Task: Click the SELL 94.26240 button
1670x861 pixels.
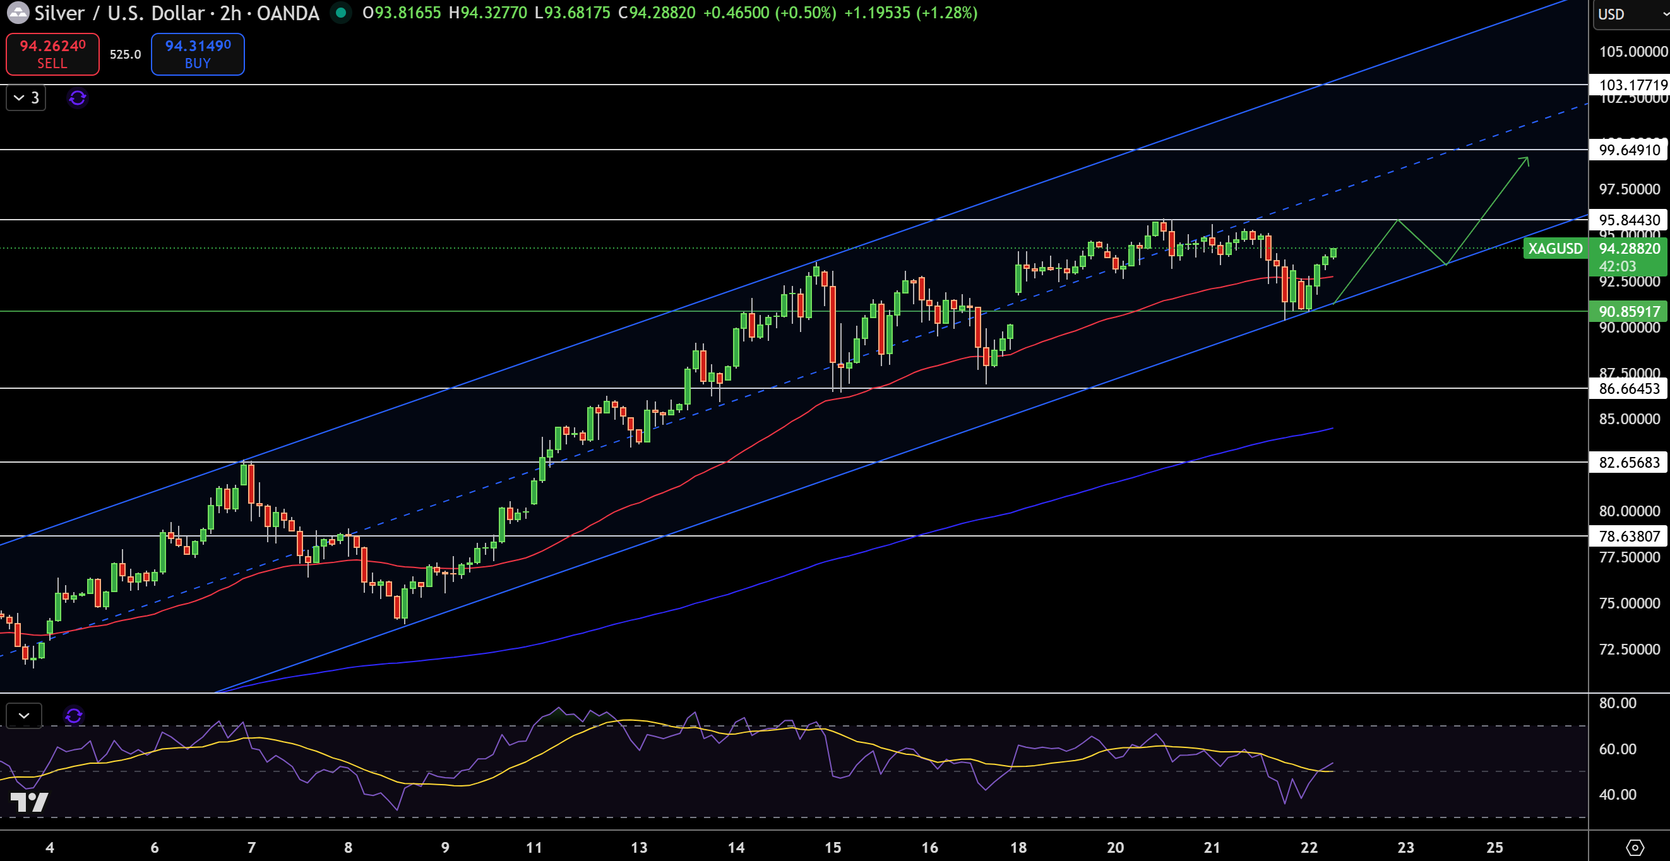Action: 52,54
